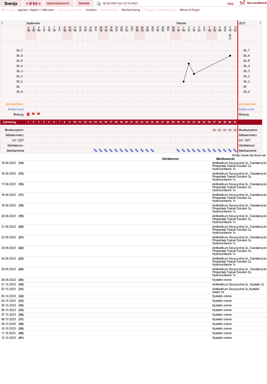Click medication pill icon on cycle day 25
The height and width of the screenshot is (384, 267).
tap(152, 150)
